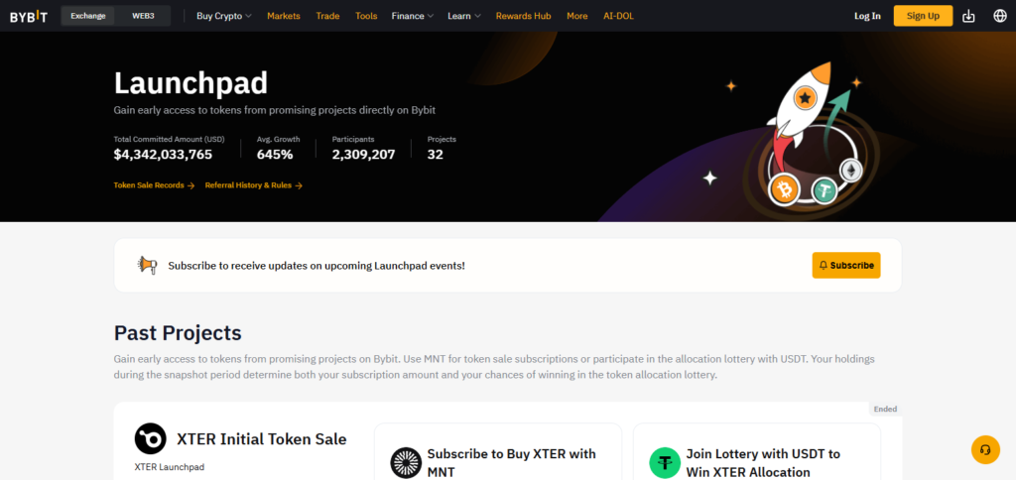Viewport: 1016px width, 480px height.
Task: Expand the Learn dropdown menu
Action: point(464,16)
